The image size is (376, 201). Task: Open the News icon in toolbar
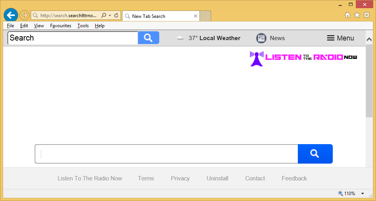261,38
